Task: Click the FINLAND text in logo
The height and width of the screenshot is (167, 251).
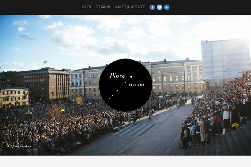Action: point(136,85)
